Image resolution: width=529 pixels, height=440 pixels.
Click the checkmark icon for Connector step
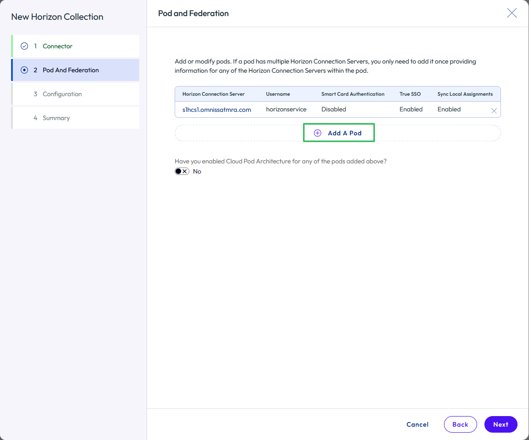(x=24, y=46)
